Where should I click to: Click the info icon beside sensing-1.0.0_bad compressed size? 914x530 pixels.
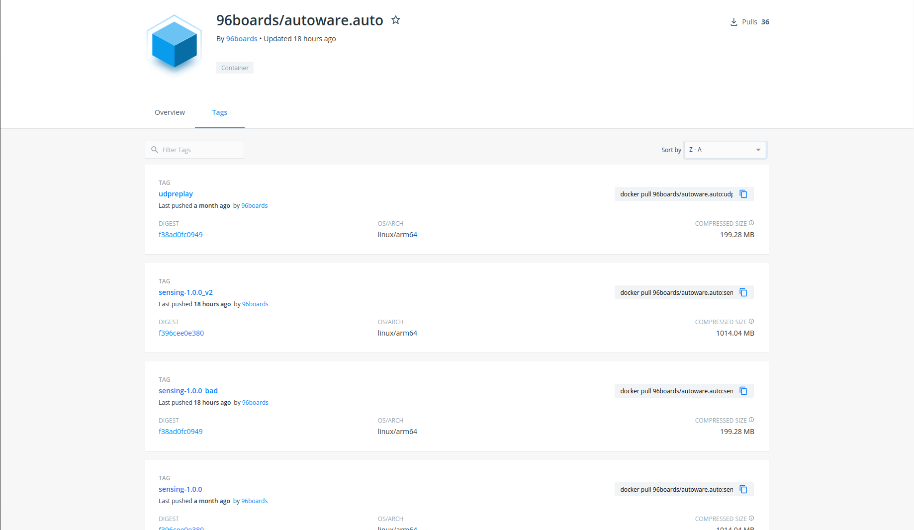[x=751, y=420]
